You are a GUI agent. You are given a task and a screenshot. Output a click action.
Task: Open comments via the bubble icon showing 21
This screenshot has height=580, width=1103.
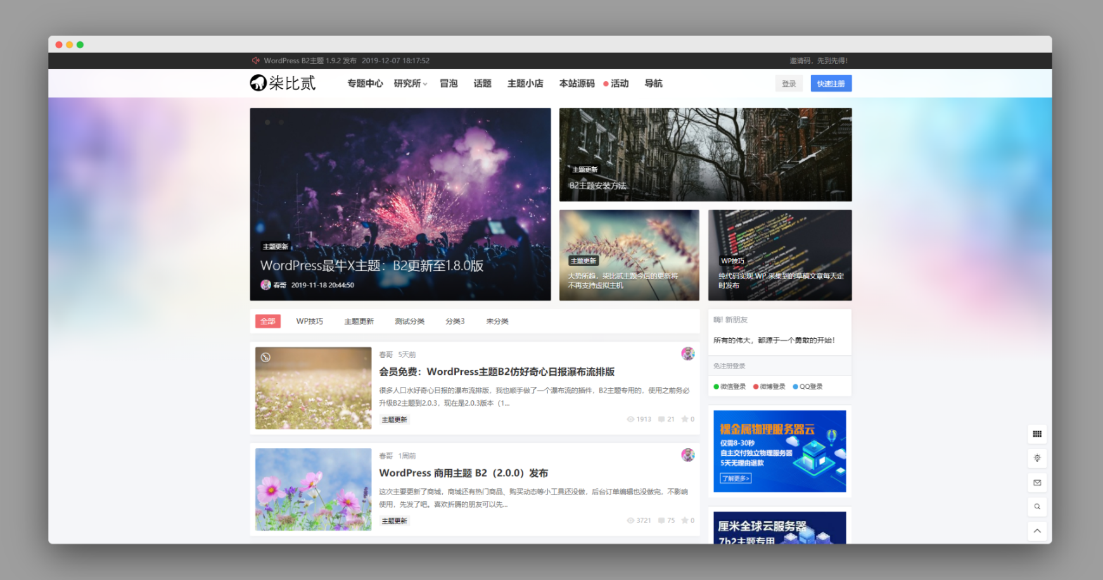661,419
